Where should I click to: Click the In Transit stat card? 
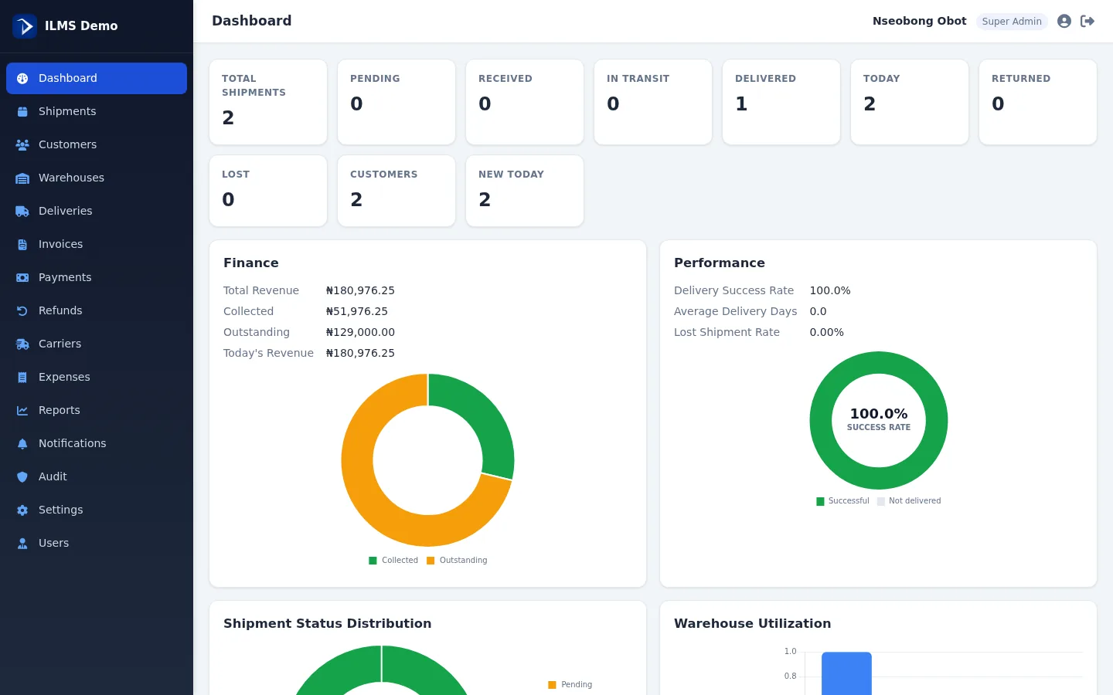(x=653, y=102)
